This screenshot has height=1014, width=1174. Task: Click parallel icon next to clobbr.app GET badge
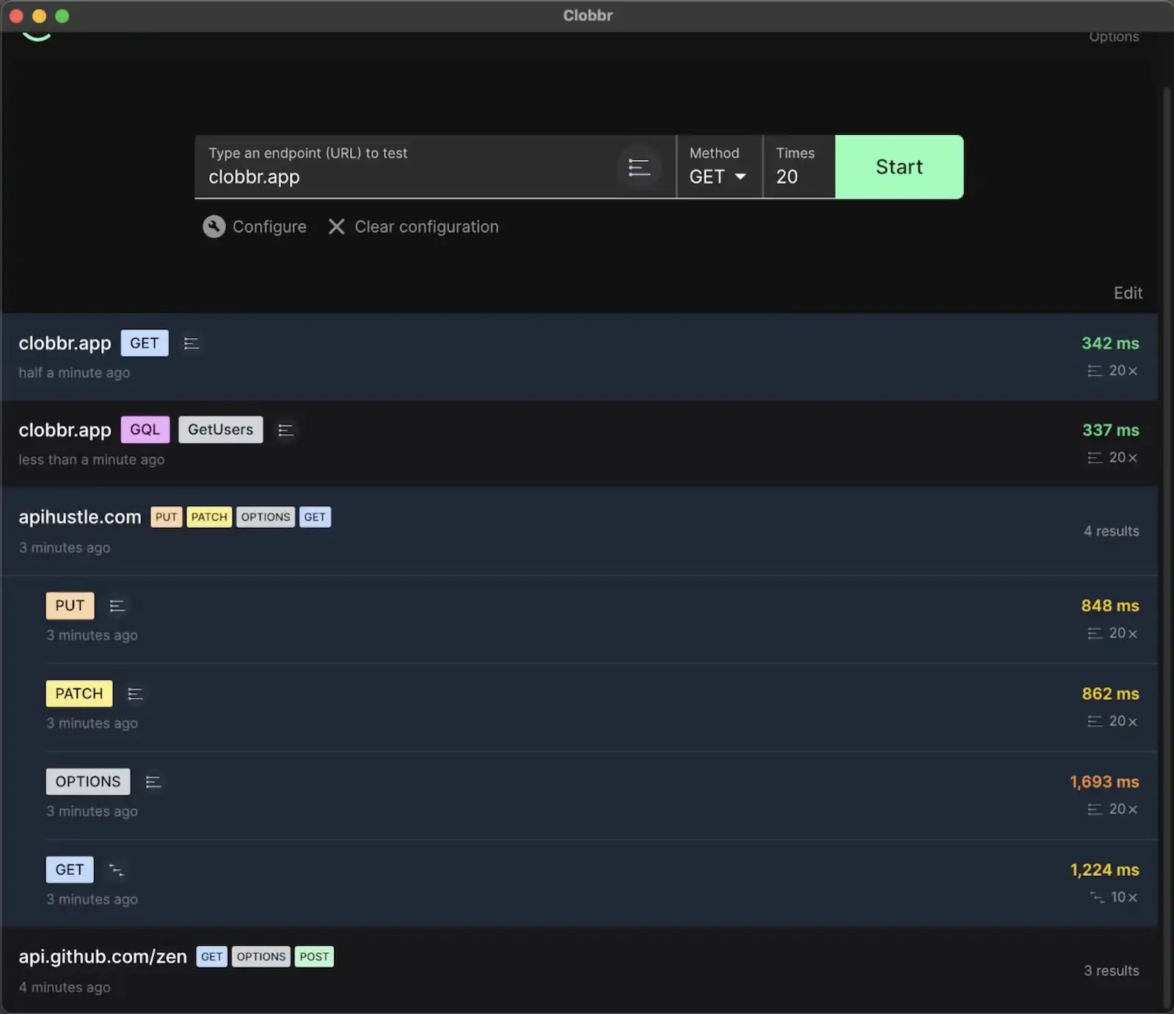(x=192, y=343)
